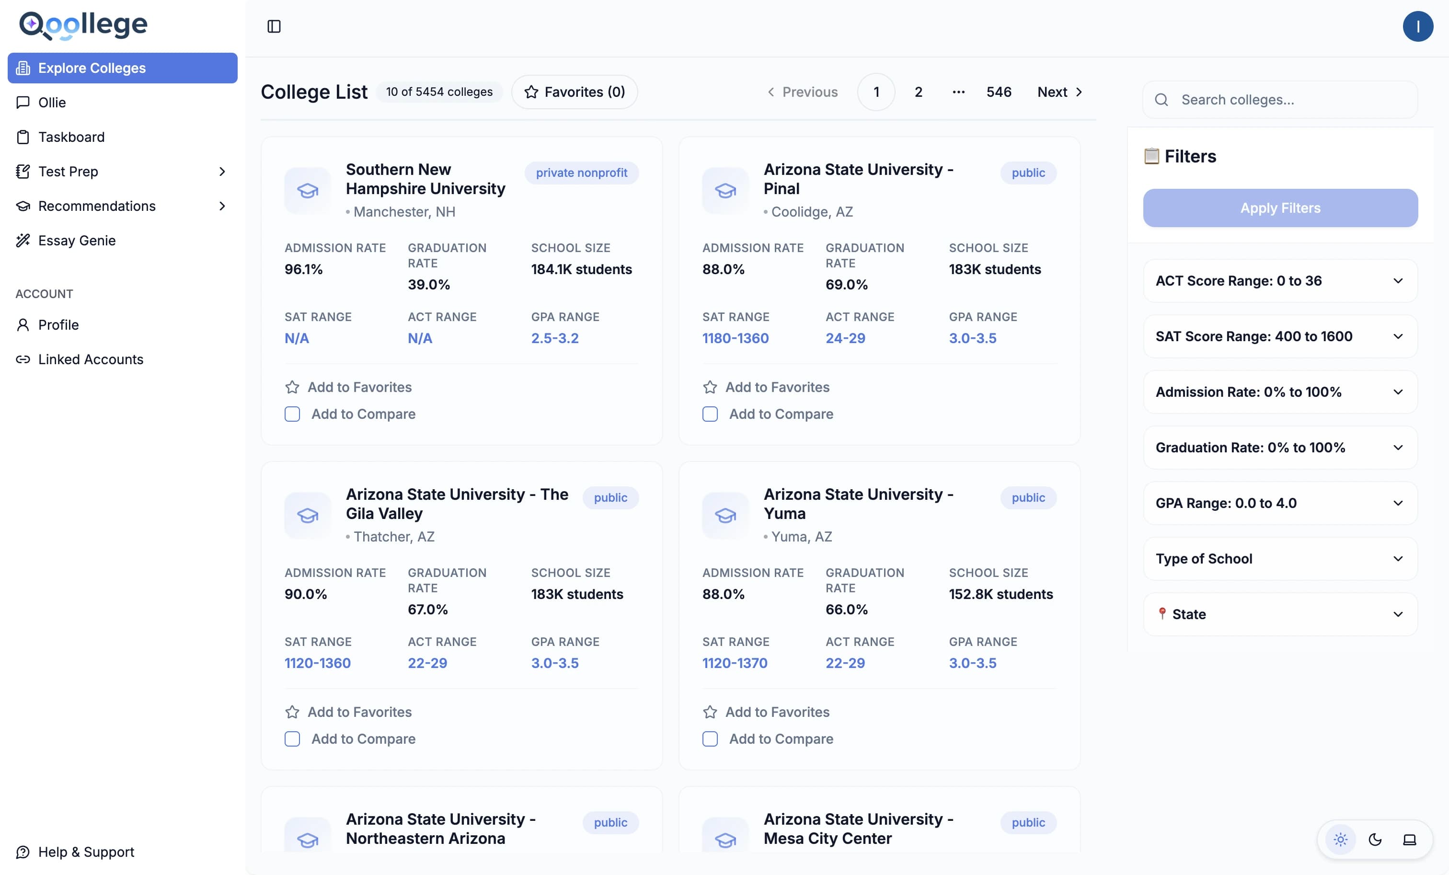Switch to dark mode theme
This screenshot has height=875, width=1449.
(x=1374, y=840)
